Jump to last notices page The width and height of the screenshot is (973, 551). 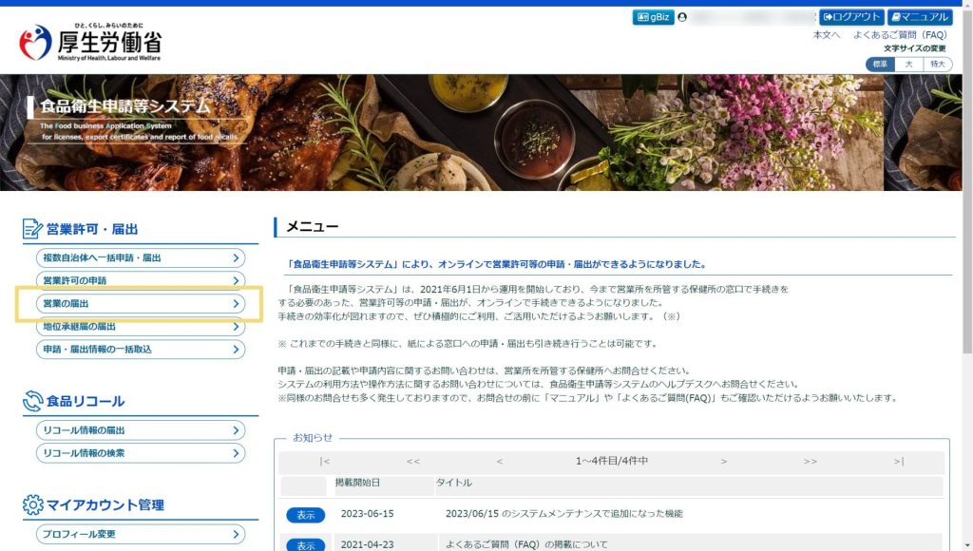click(899, 462)
